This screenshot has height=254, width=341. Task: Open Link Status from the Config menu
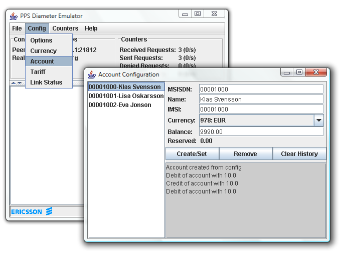[x=49, y=82]
